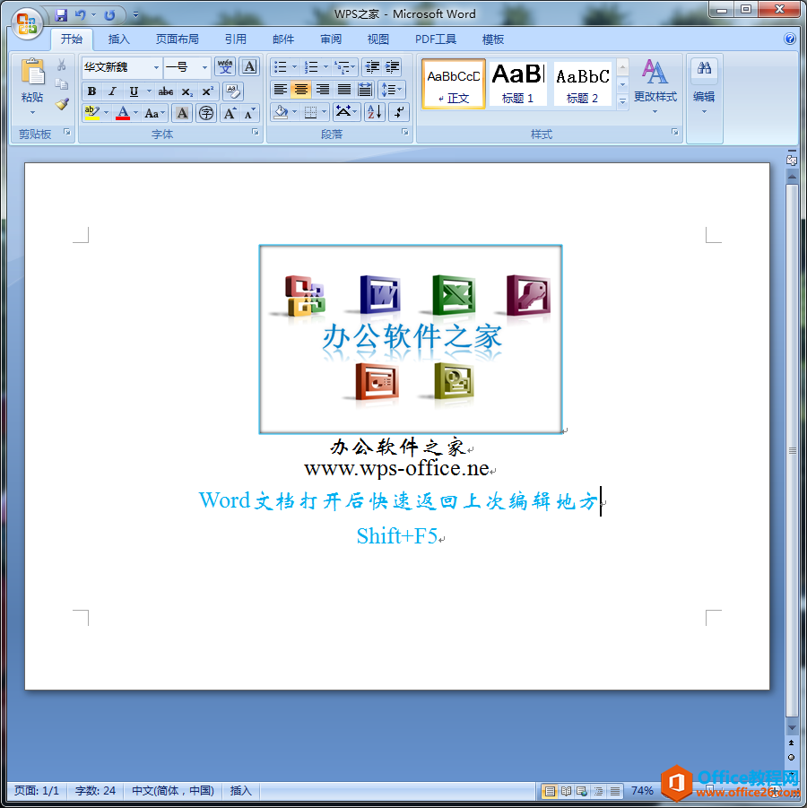The height and width of the screenshot is (808, 807).
Task: Open Font dialog launcher
Action: point(255,133)
